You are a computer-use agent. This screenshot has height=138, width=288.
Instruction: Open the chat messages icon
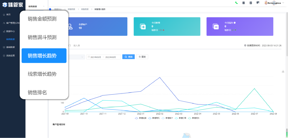pyautogui.click(x=258, y=3)
